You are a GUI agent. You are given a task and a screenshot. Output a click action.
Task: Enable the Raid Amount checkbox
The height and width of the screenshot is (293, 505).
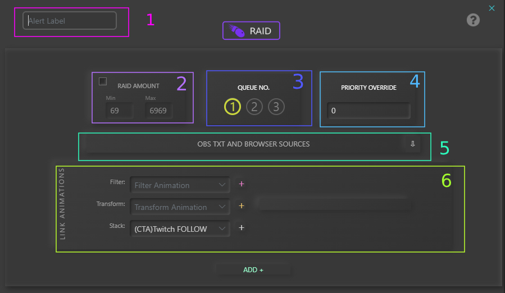[103, 81]
